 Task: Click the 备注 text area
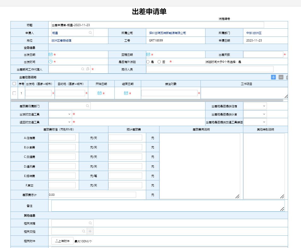[168, 206]
